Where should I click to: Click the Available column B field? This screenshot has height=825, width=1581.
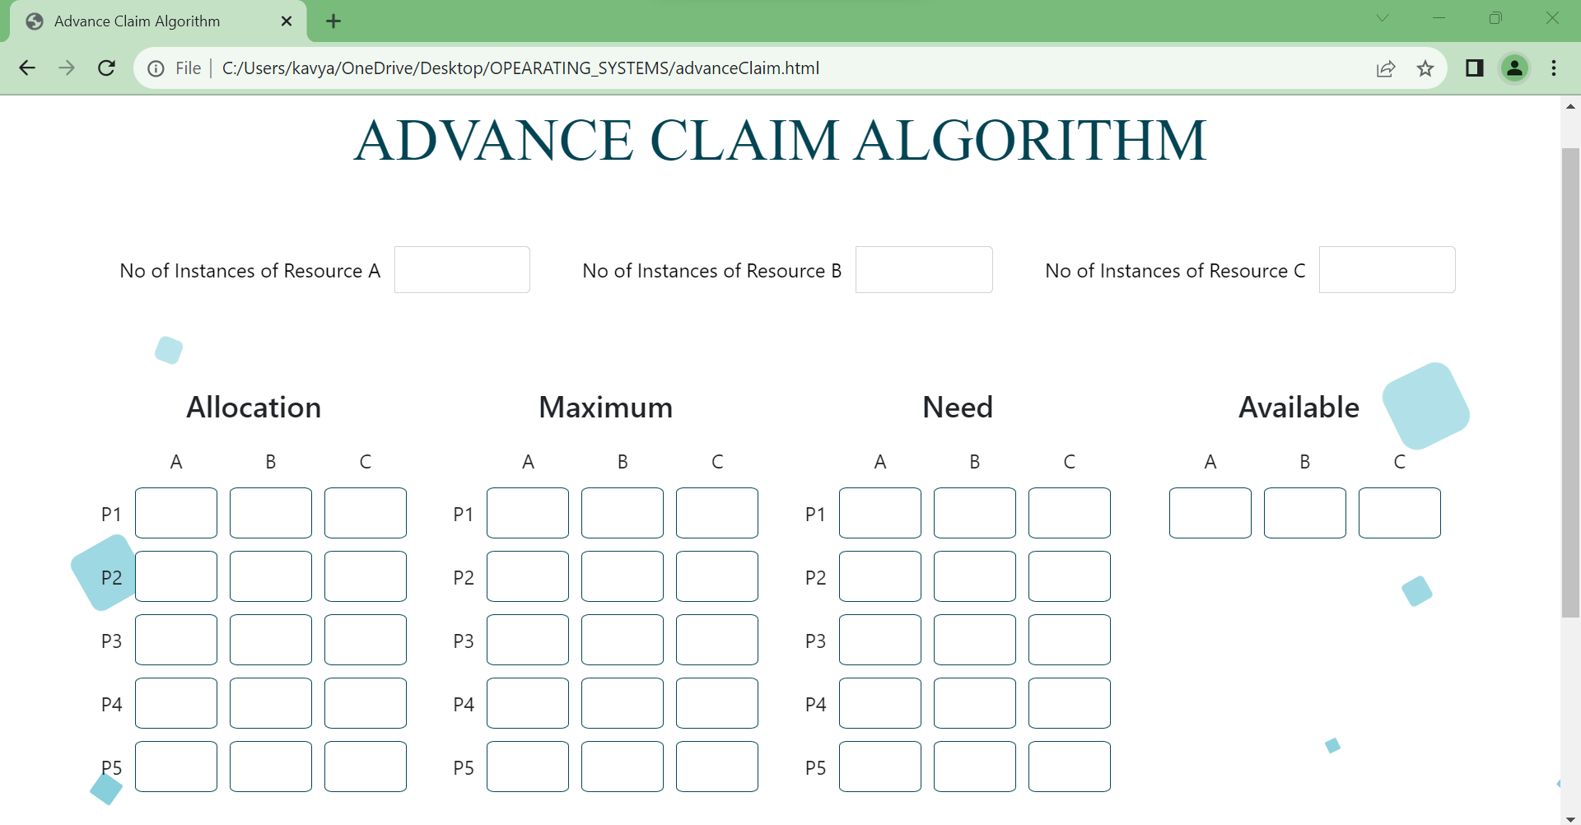pos(1304,512)
